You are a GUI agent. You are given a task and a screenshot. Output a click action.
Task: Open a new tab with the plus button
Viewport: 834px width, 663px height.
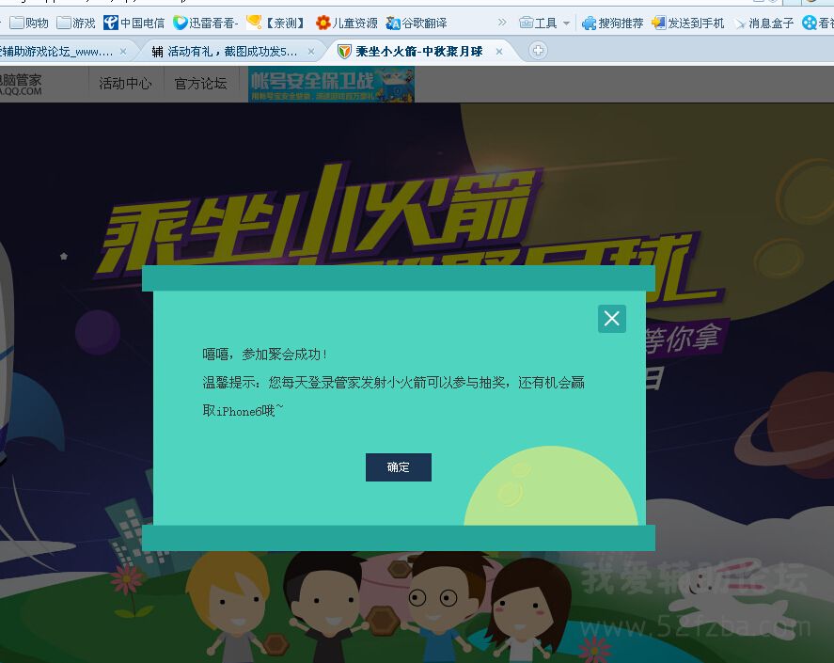coord(538,51)
